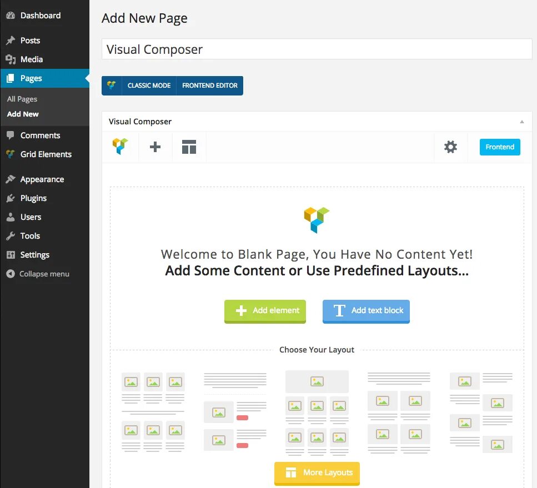Click the blue Add text block button
The image size is (537, 488).
(x=366, y=311)
